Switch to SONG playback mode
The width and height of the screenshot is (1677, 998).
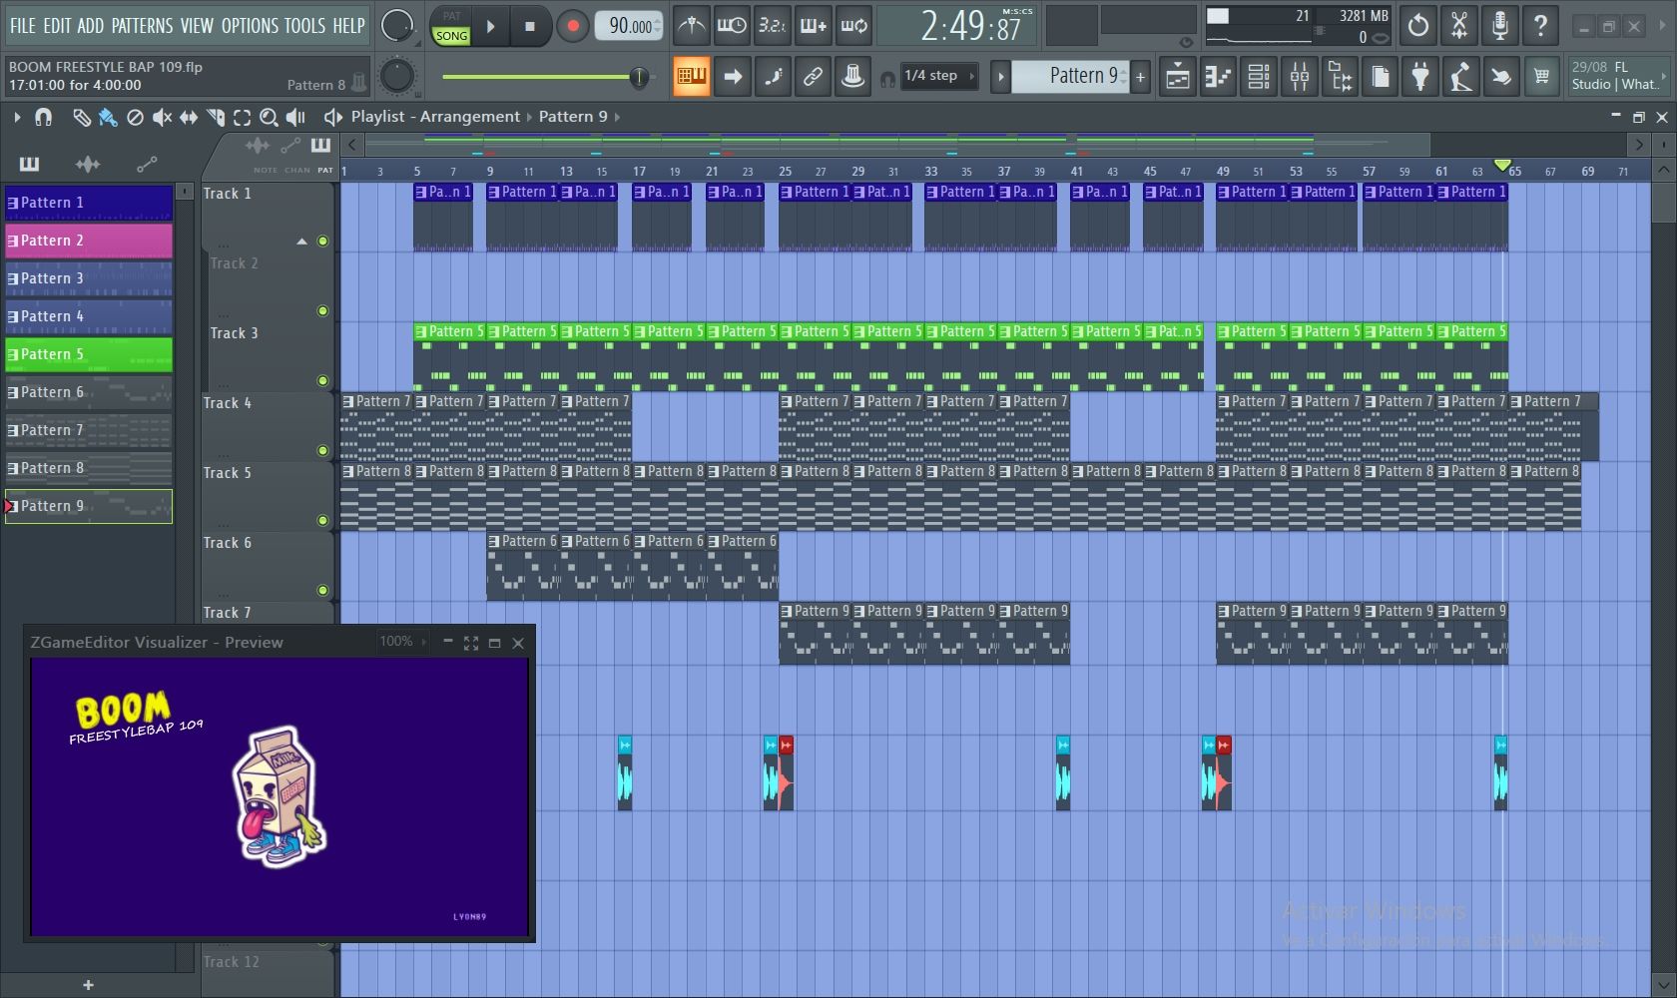click(451, 35)
